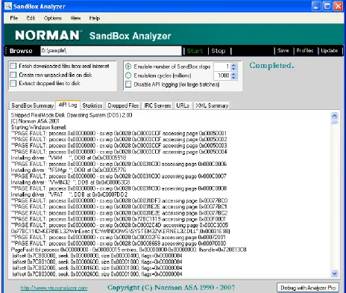Click the 'Installing driver VWIN32' log line
Screen dimensions: 346x293
pyautogui.click(x=70, y=182)
